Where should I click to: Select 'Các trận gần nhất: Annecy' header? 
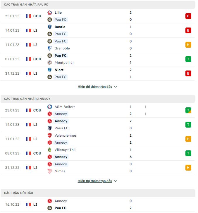coord(27,99)
